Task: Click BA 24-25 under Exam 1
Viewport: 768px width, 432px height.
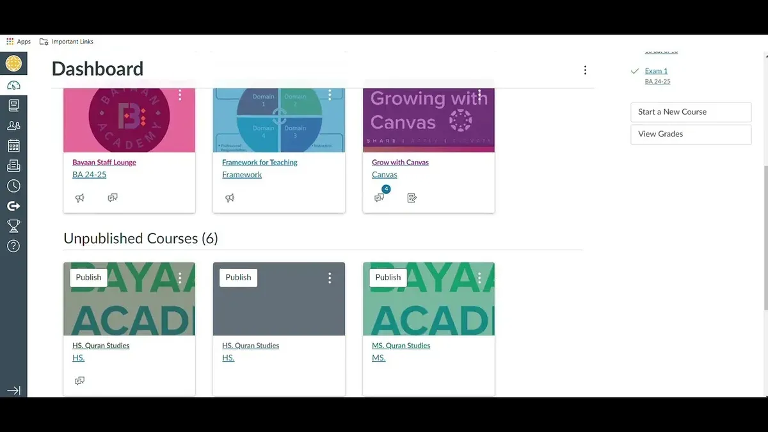Action: coord(657,81)
